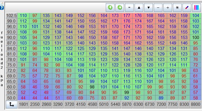Select the 2350 RPM column header
This screenshot has width=202, height=111.
click(35, 104)
